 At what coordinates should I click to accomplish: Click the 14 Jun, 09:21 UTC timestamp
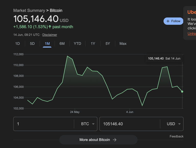[26, 35]
